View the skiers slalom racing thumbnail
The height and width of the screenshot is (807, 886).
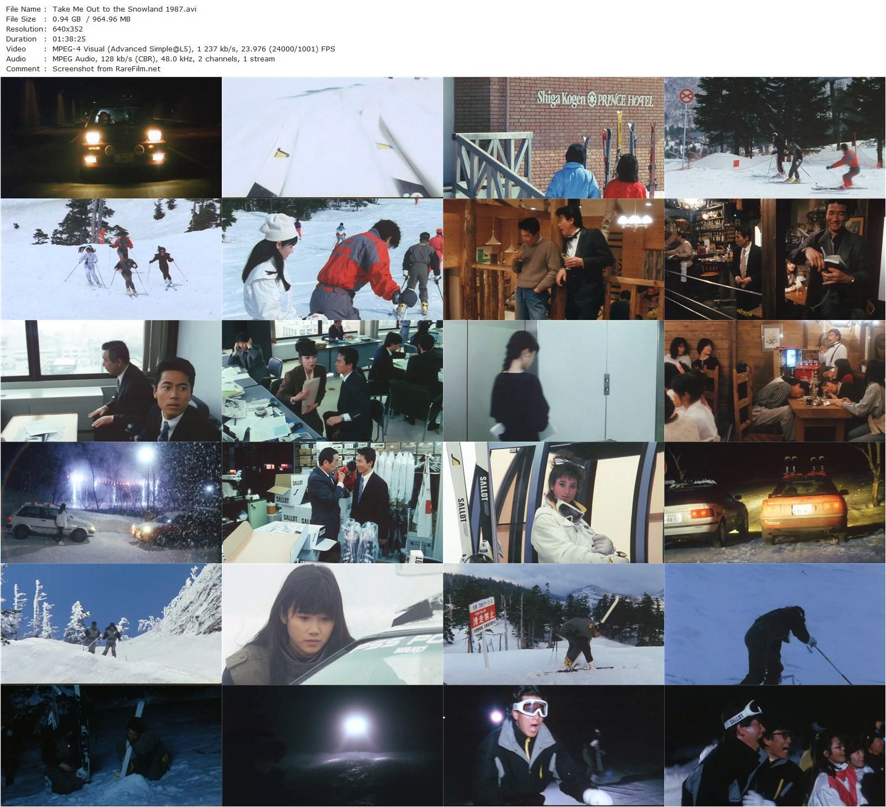(x=774, y=138)
